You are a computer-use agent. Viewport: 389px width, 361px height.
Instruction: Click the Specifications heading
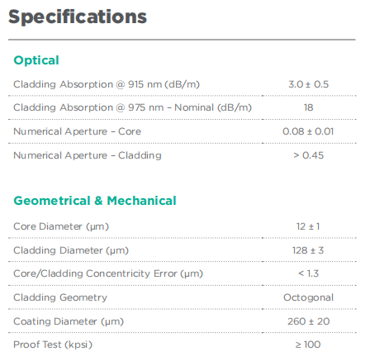[78, 17]
